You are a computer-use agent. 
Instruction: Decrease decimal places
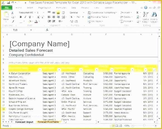tap(76, 21)
